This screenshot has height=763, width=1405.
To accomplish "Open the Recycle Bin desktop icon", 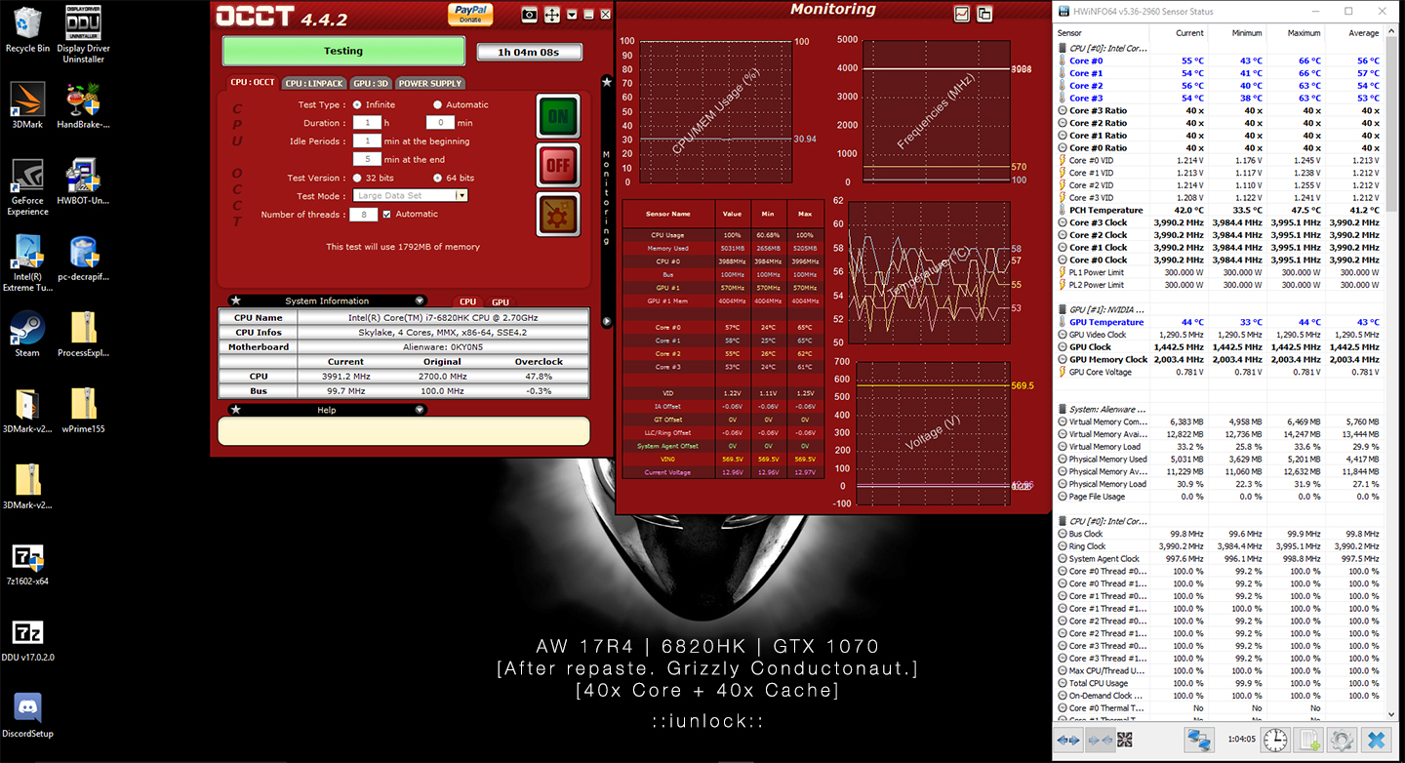I will tap(27, 29).
